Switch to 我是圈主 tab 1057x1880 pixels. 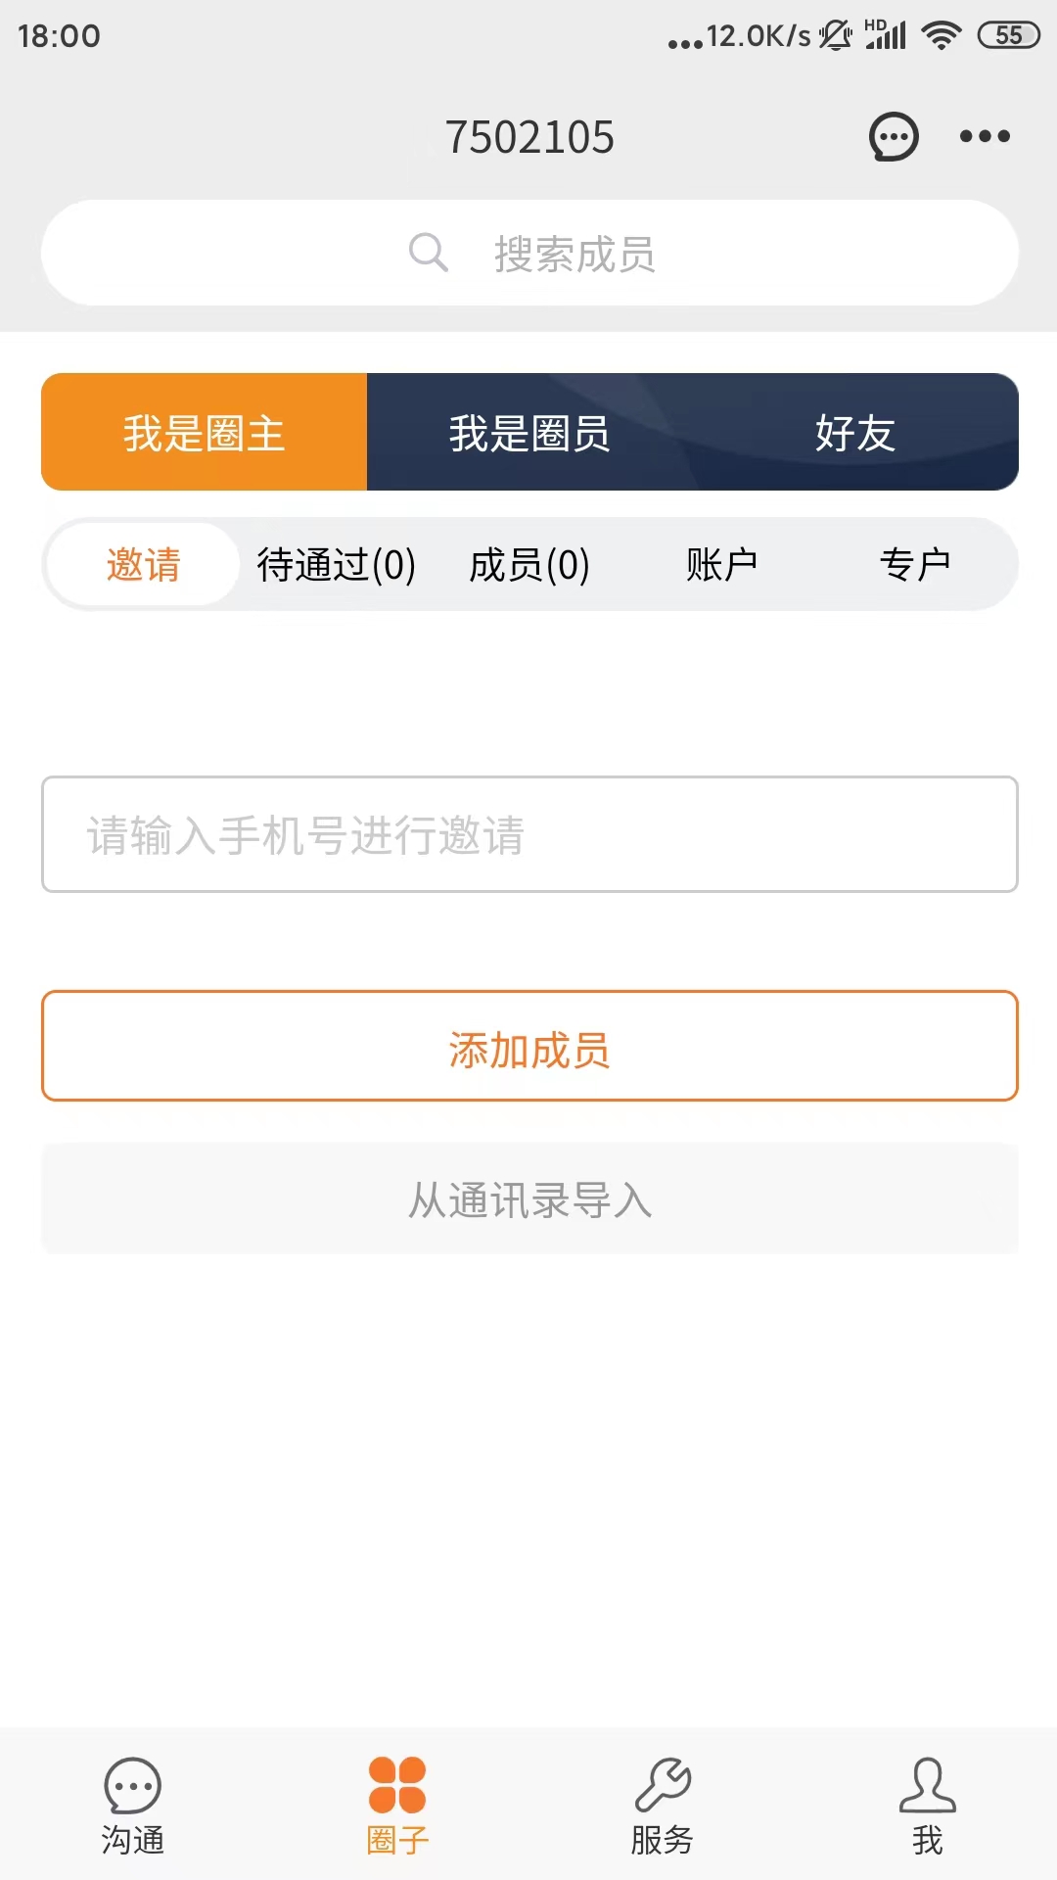coord(204,432)
